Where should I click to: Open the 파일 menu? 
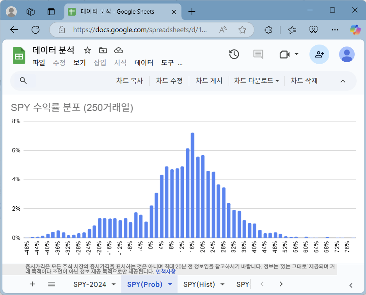click(39, 63)
